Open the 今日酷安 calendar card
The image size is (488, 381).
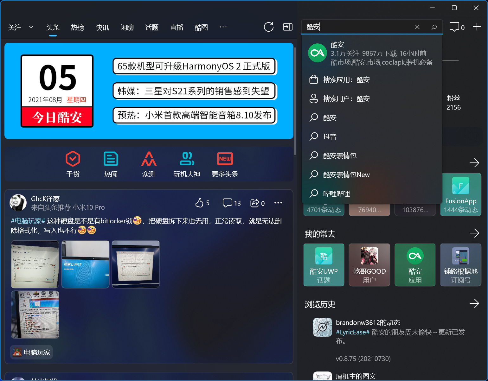(x=57, y=91)
